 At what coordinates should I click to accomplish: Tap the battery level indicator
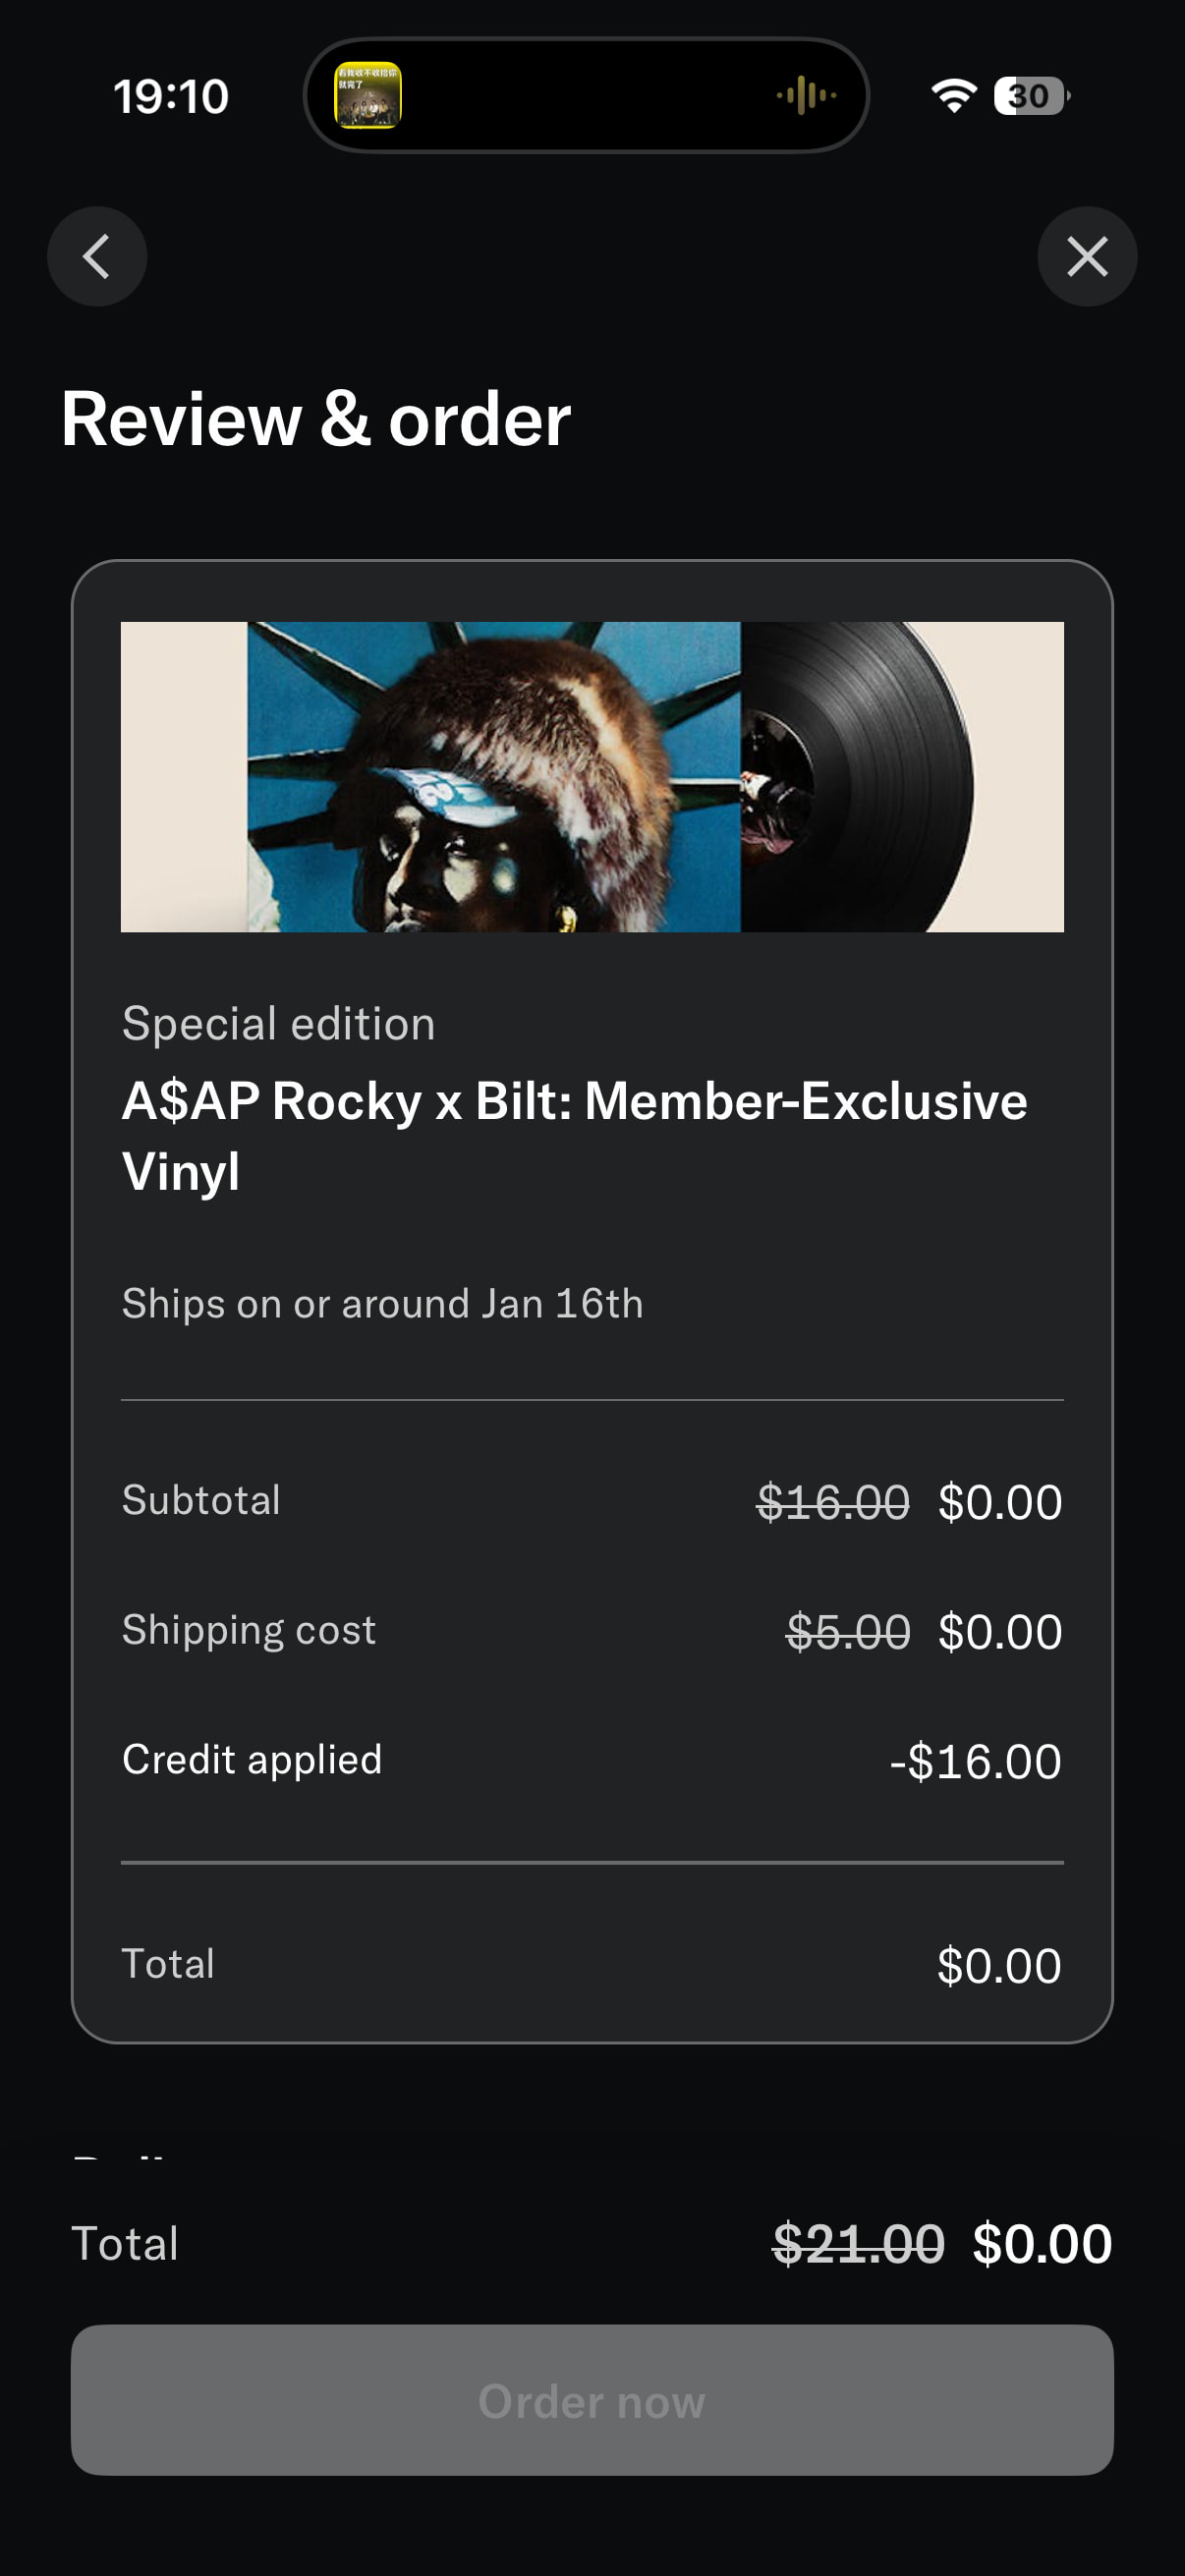(x=1030, y=96)
